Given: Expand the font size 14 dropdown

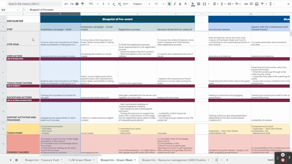Looking at the screenshot, I should click(x=159, y=4).
